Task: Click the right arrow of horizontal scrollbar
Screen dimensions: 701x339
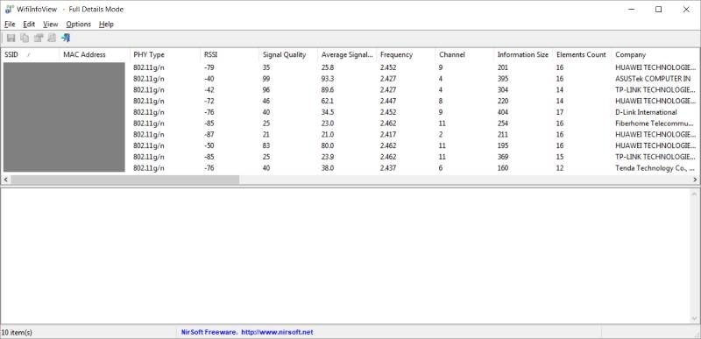Action: pos(695,180)
